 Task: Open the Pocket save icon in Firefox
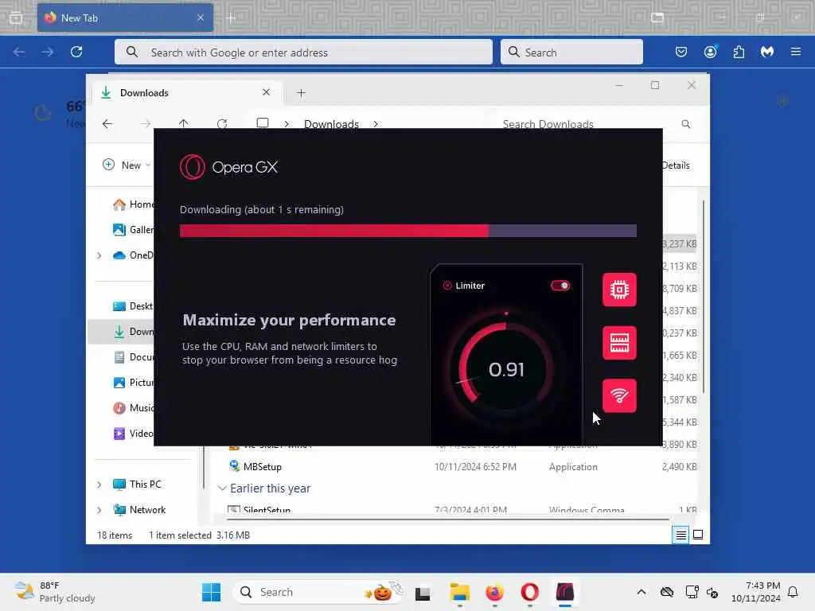point(681,52)
